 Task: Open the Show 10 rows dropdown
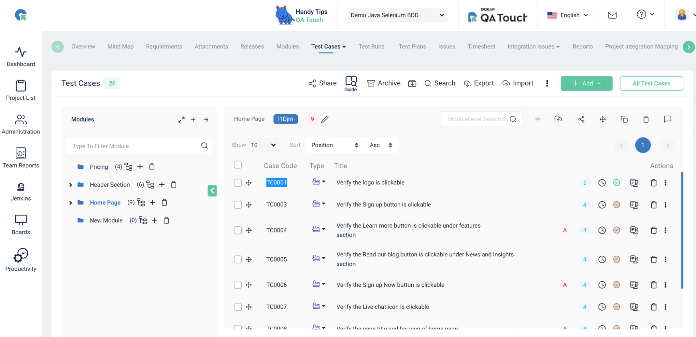click(x=264, y=145)
